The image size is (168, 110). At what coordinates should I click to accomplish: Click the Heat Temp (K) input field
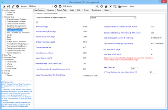click(135, 68)
